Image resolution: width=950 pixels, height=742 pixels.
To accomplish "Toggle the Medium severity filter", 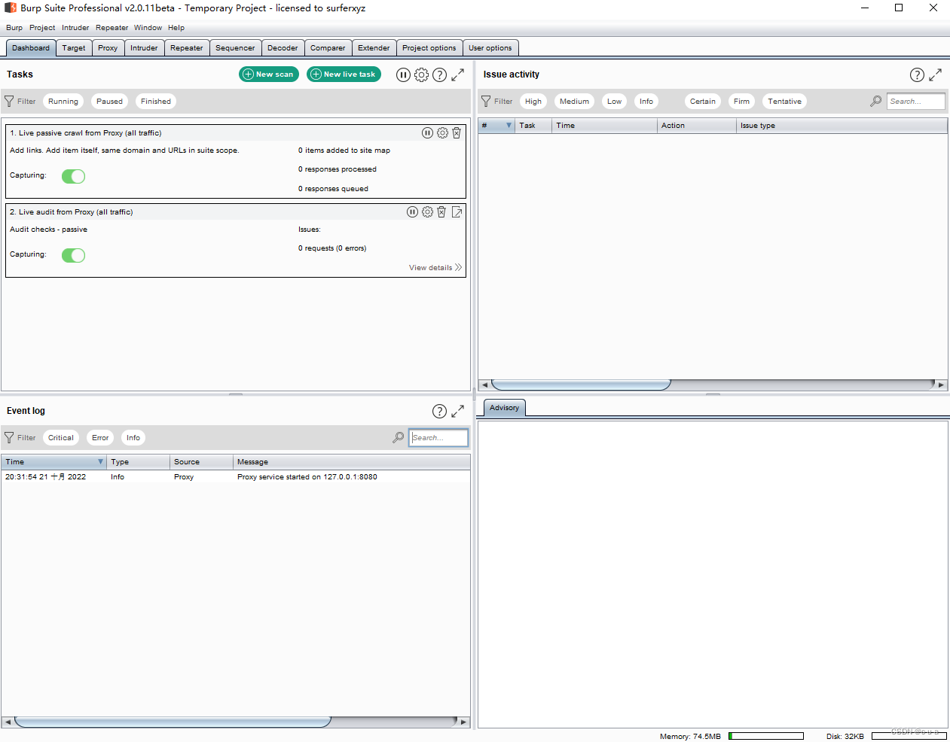I will pos(574,102).
